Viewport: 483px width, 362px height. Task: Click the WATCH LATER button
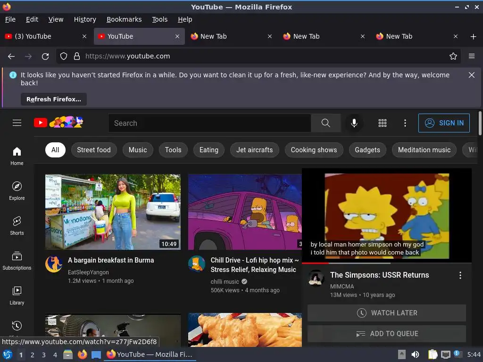click(387, 313)
